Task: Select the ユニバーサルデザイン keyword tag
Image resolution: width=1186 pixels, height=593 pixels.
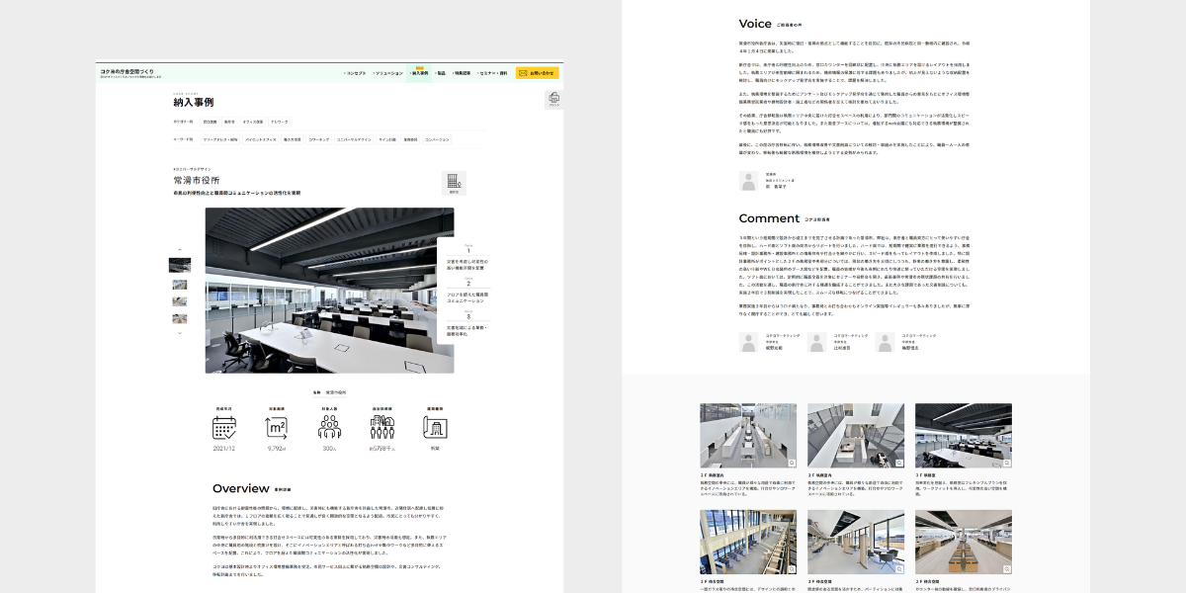Action: pos(354,139)
